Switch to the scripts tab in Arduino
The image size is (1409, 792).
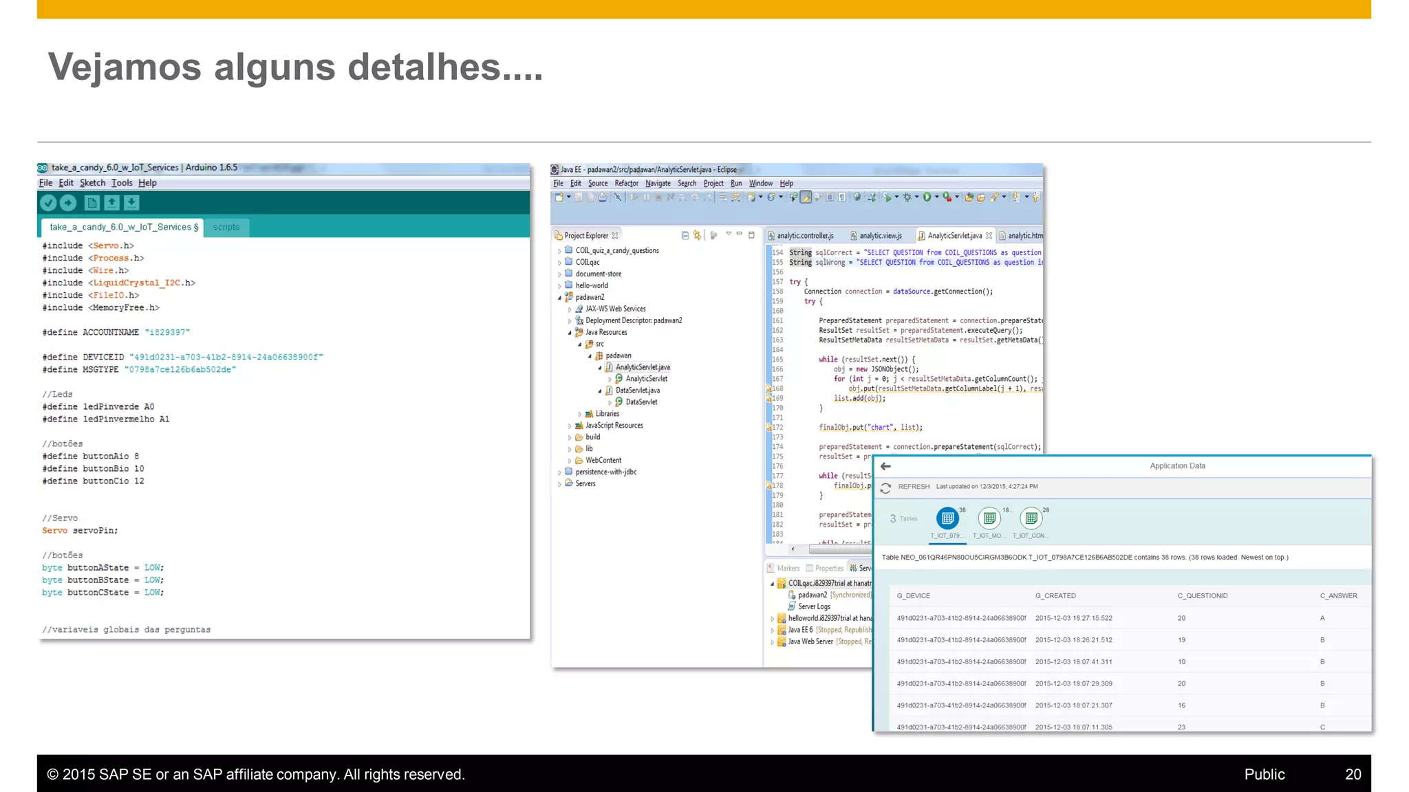pos(226,227)
